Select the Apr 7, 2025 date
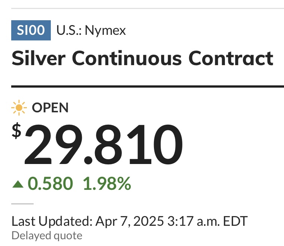 (x=130, y=221)
